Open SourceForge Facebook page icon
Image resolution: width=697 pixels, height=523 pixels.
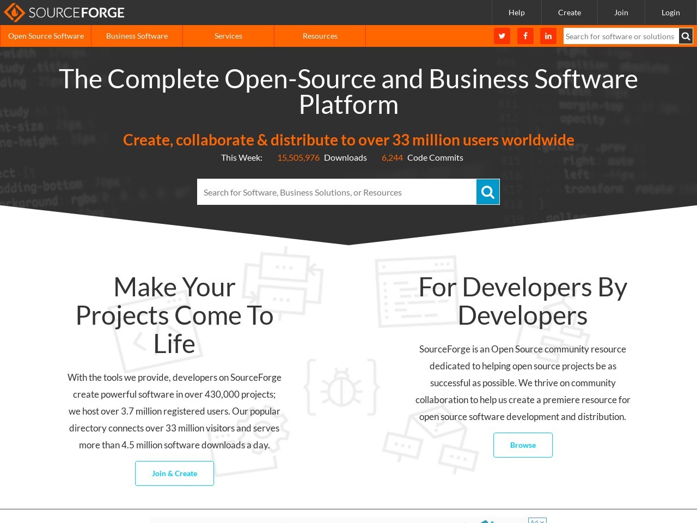tap(525, 36)
